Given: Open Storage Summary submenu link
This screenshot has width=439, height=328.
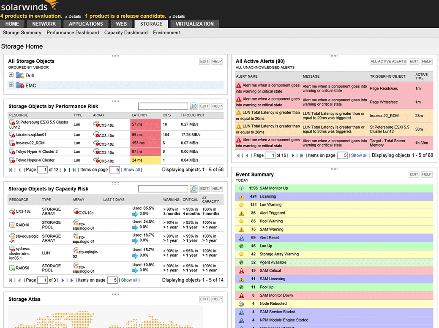Looking at the screenshot, I should click(22, 33).
